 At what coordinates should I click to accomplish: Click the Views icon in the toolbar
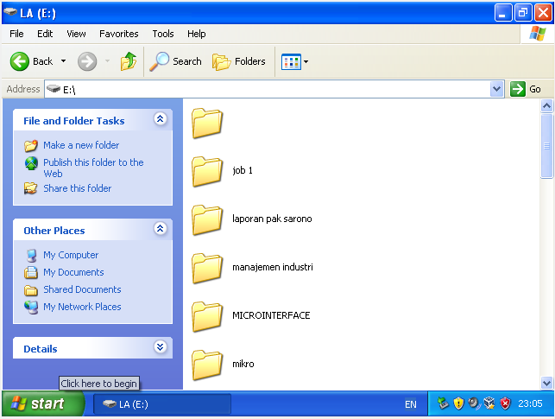[291, 61]
